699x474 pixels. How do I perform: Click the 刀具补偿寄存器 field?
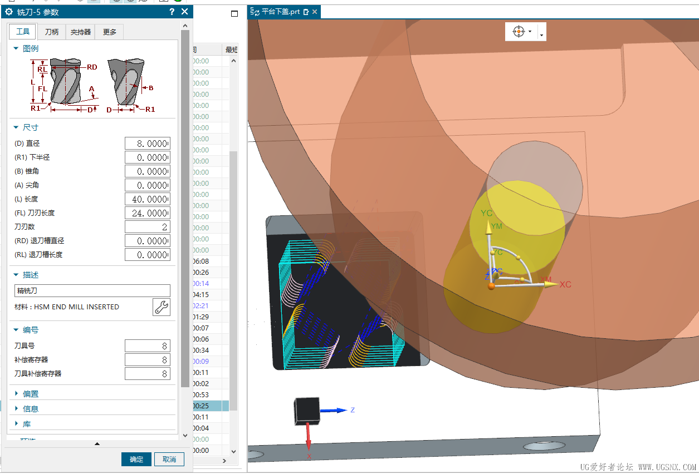pyautogui.click(x=148, y=374)
